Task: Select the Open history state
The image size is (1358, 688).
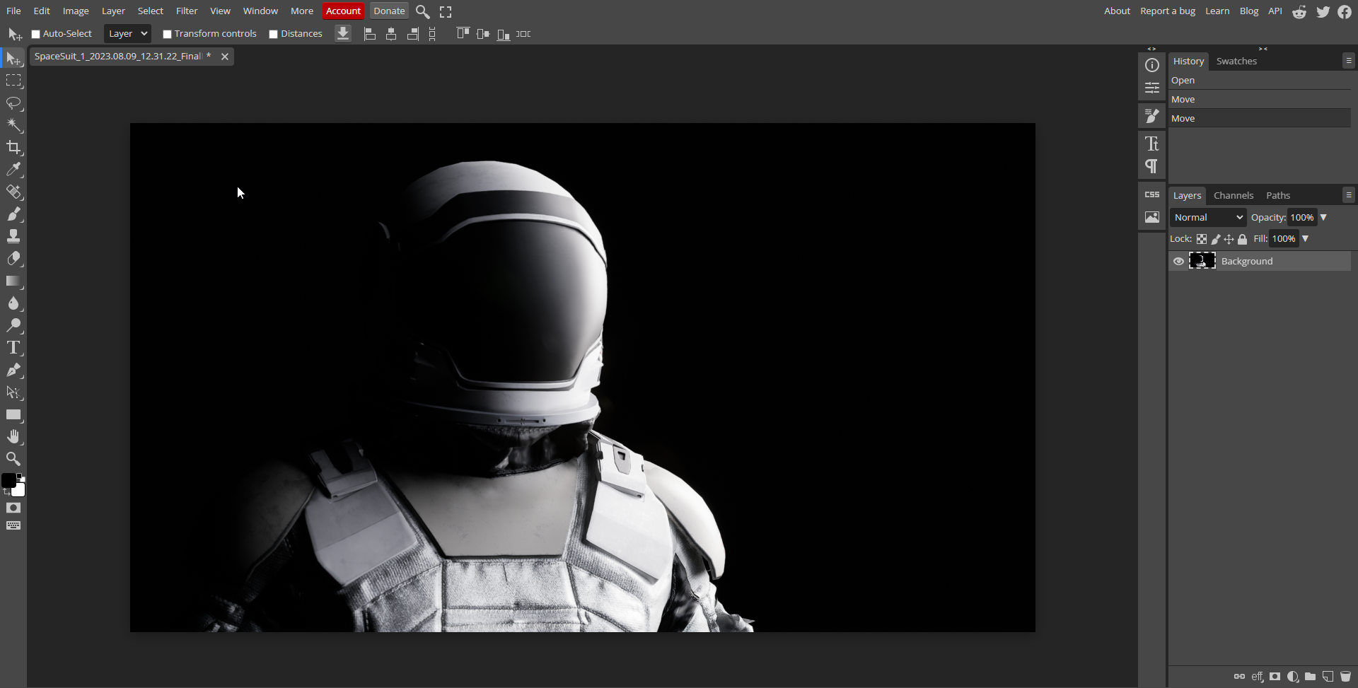Action: click(1183, 81)
